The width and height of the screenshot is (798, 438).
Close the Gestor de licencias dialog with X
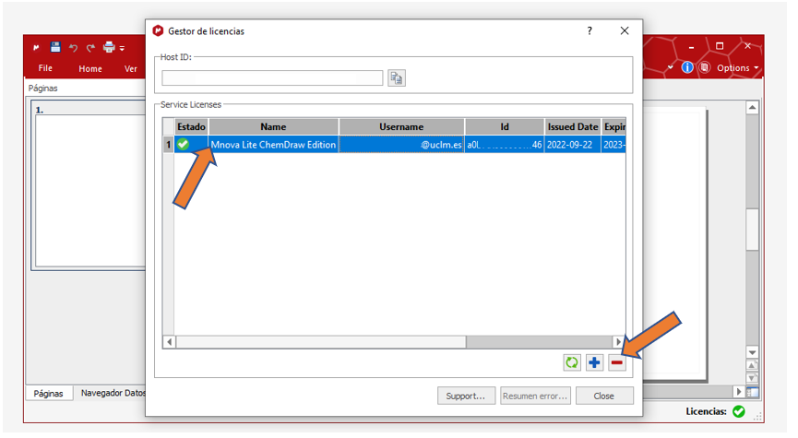625,30
